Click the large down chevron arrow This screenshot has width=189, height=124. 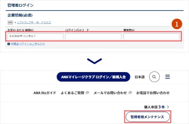coord(95,61)
